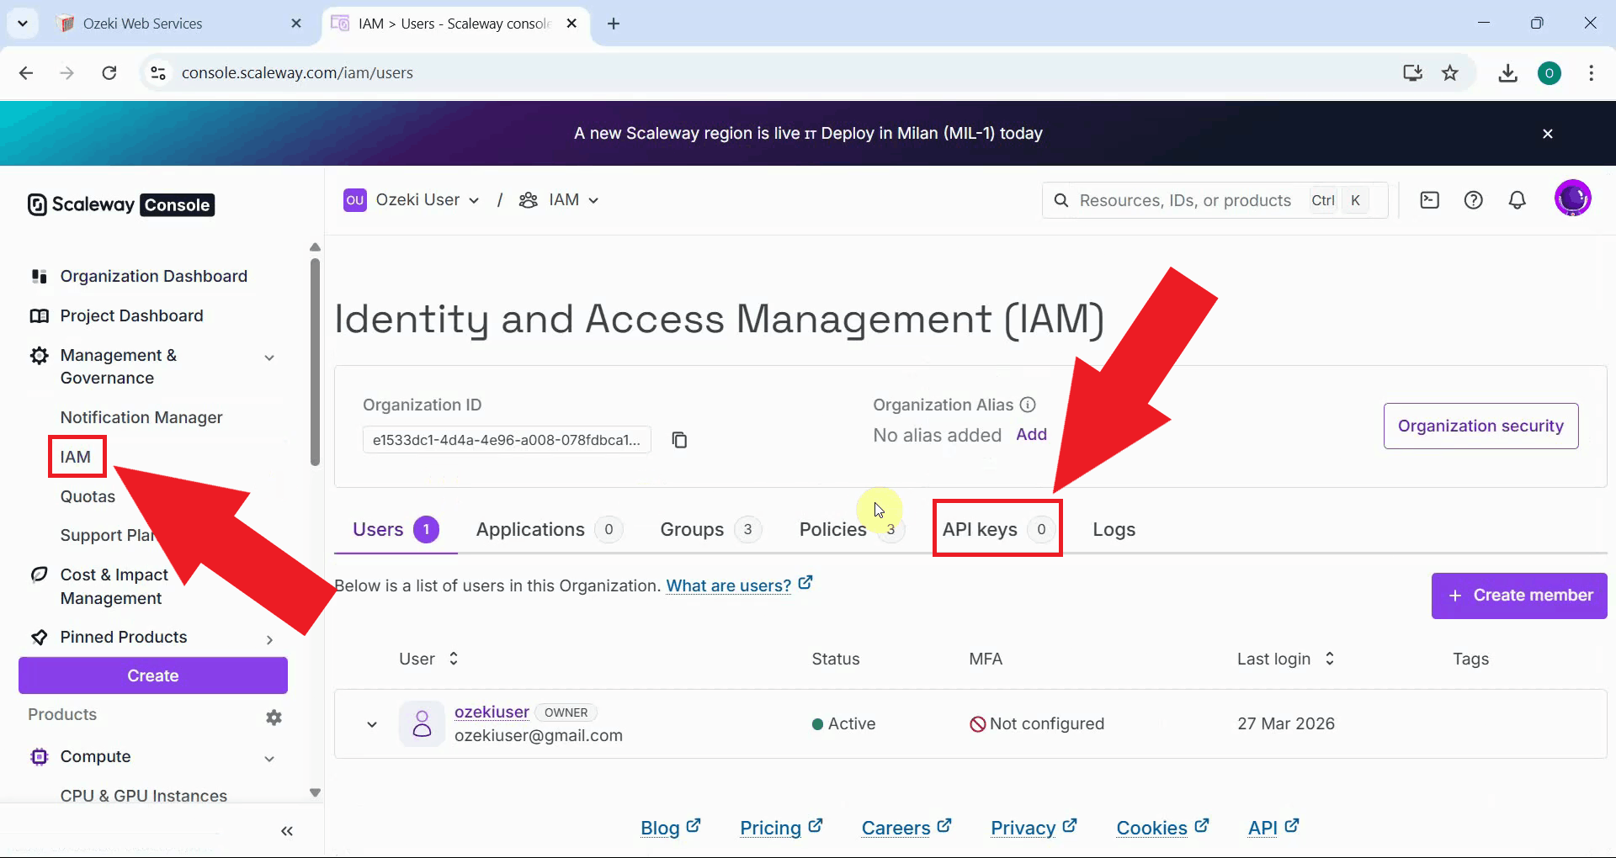Open the account avatar menu
Image resolution: width=1616 pixels, height=858 pixels.
click(1573, 198)
